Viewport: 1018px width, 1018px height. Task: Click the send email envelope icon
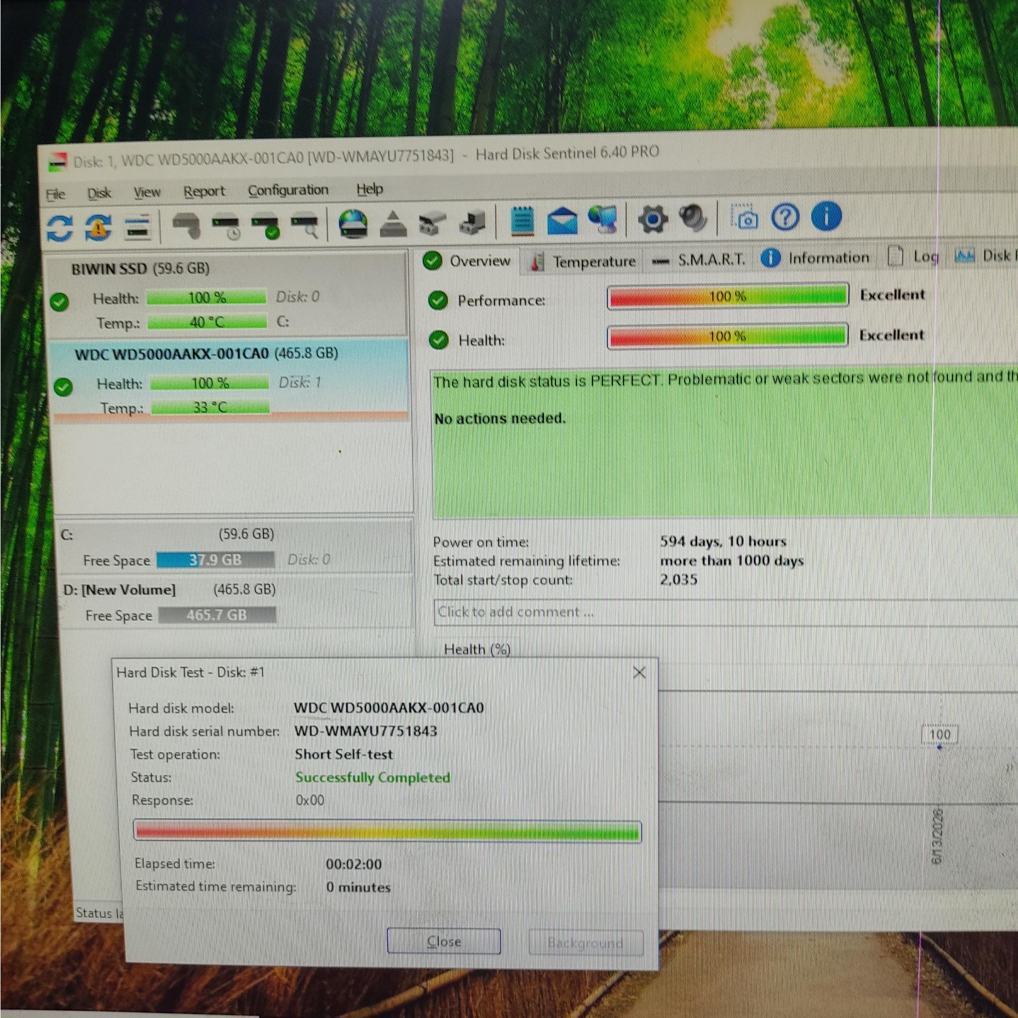tap(562, 220)
